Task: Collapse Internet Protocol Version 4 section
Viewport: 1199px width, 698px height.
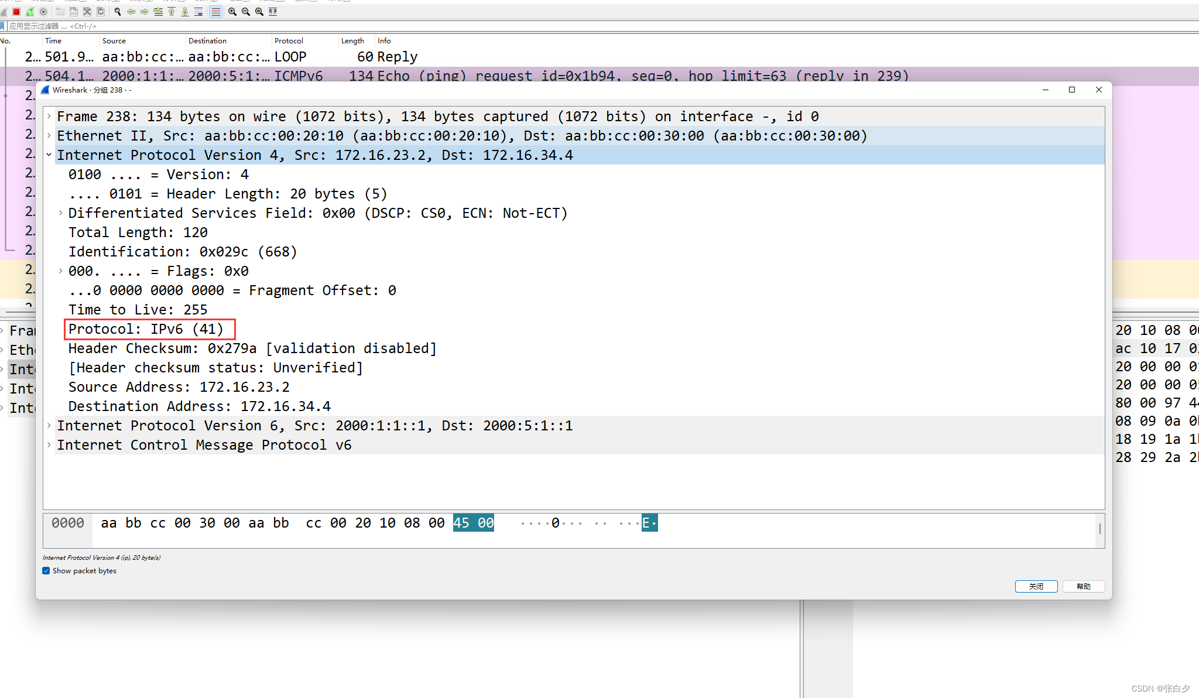Action: coord(49,155)
